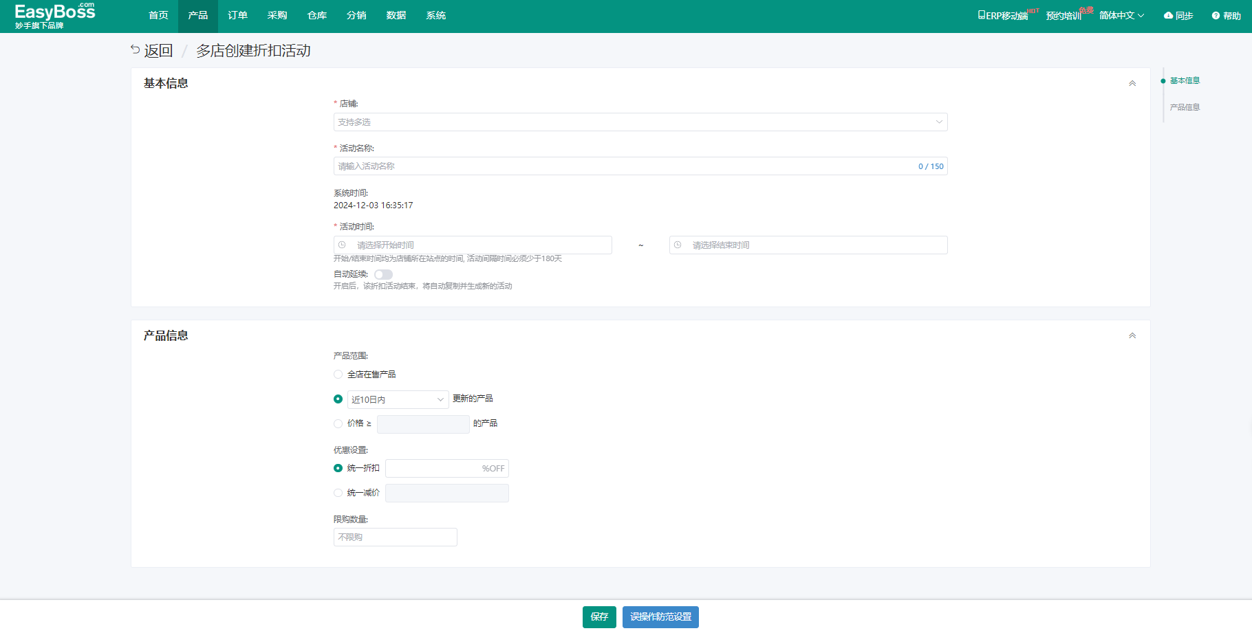Click the ERP移动端 mobile phone icon
The width and height of the screenshot is (1252, 633).
coord(982,15)
